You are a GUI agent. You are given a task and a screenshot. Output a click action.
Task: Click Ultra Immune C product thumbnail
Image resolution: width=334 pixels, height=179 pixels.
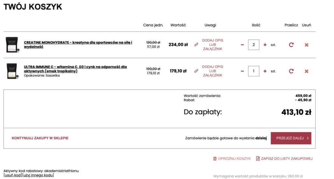tap(12, 71)
